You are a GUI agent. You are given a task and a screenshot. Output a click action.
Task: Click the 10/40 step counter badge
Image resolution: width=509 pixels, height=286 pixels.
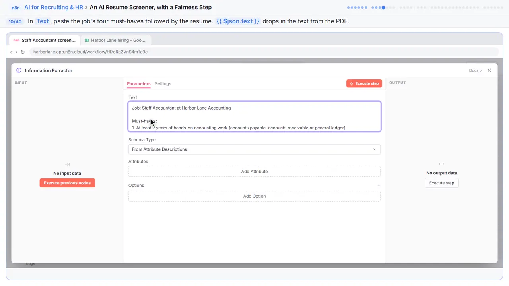15,21
